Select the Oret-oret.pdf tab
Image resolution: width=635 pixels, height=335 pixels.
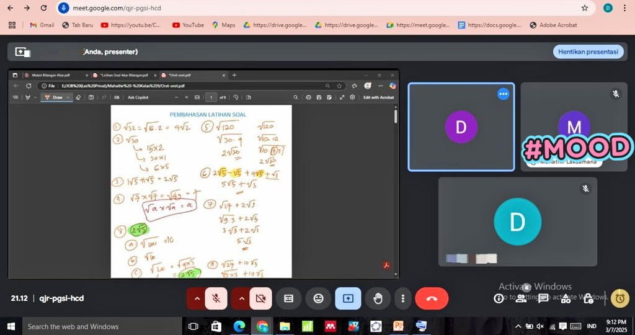193,75
